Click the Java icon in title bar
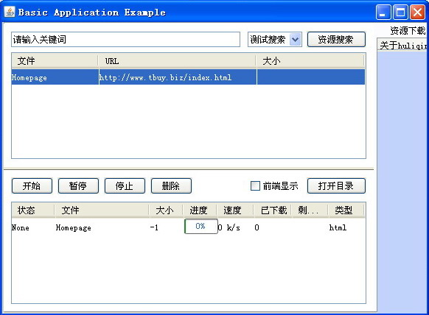 pyautogui.click(x=10, y=12)
